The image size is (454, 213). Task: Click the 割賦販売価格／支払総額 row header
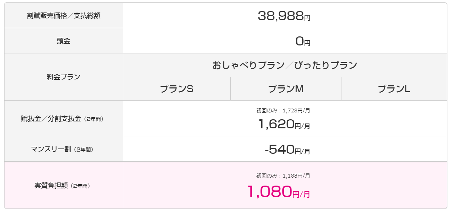click(64, 16)
